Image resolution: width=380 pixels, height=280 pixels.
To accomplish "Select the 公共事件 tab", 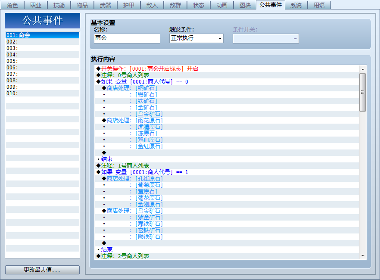I will (x=271, y=5).
